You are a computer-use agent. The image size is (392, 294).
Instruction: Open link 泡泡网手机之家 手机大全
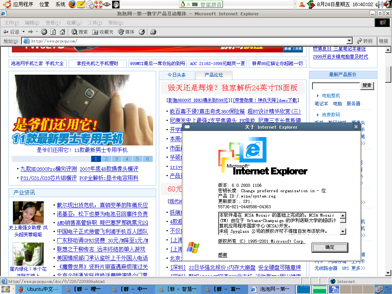[x=37, y=64]
